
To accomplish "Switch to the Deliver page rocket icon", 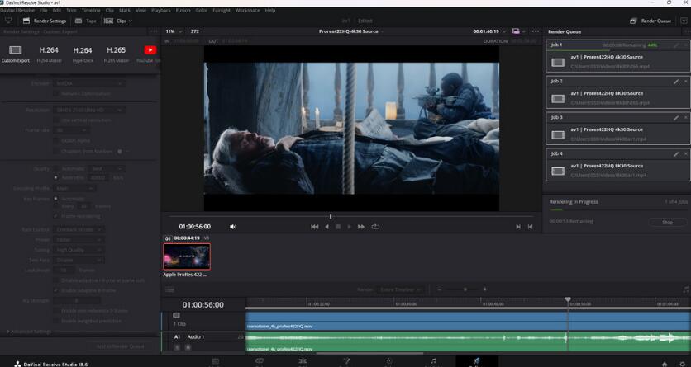I will click(x=476, y=361).
